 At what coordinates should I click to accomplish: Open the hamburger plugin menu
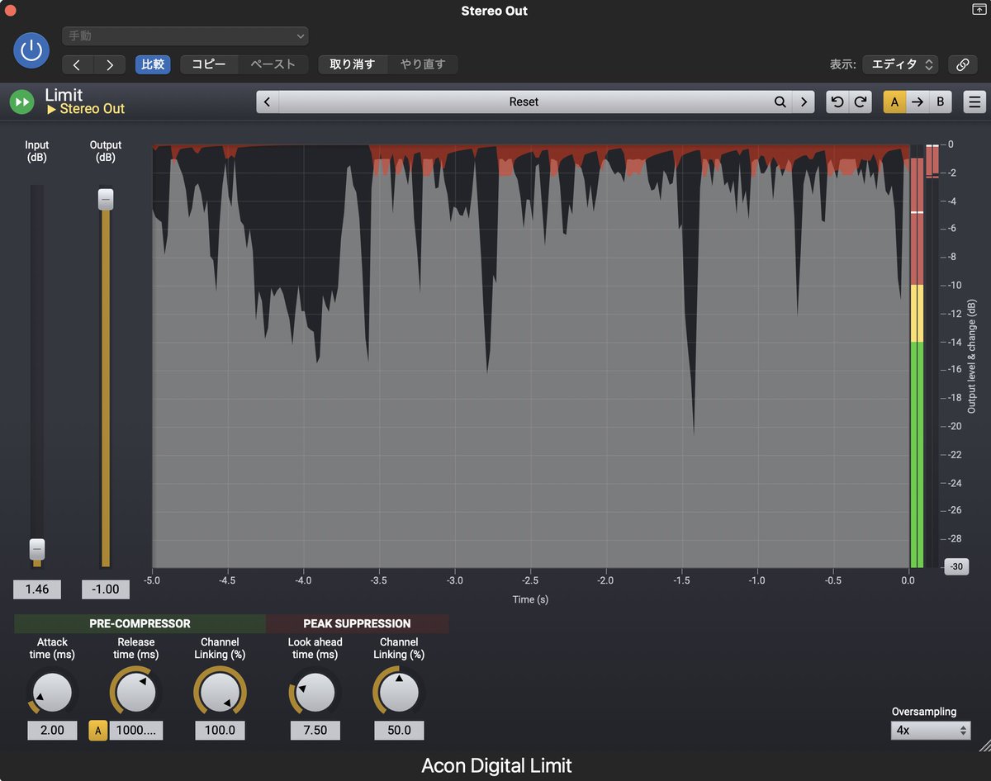(974, 102)
